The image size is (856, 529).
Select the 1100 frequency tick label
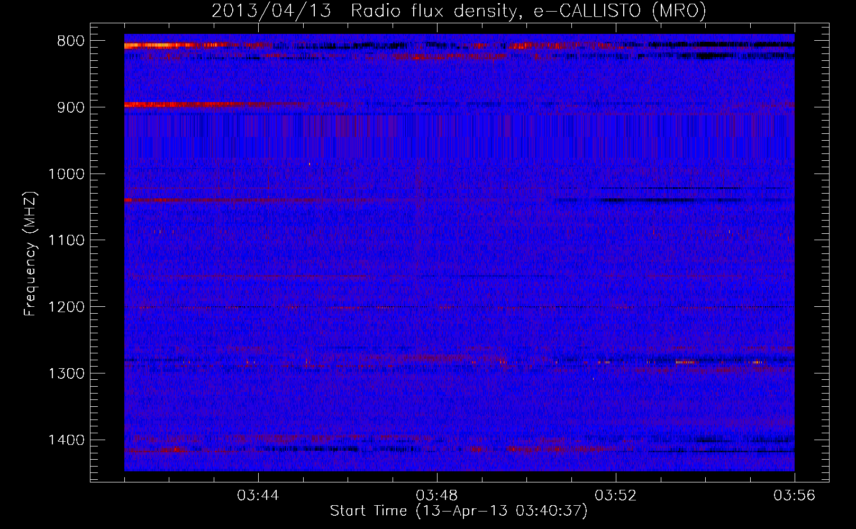[66, 241]
